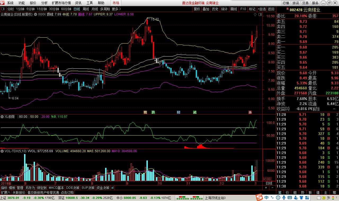Viewport: 339px width, 201px height.
Task: Click the 涨 marker on chart timeline
Action: (x=250, y=112)
